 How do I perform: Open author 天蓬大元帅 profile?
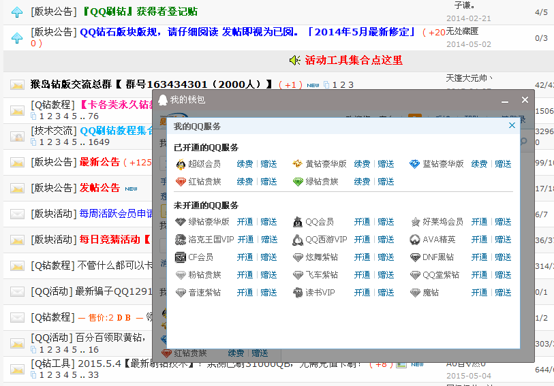470,78
